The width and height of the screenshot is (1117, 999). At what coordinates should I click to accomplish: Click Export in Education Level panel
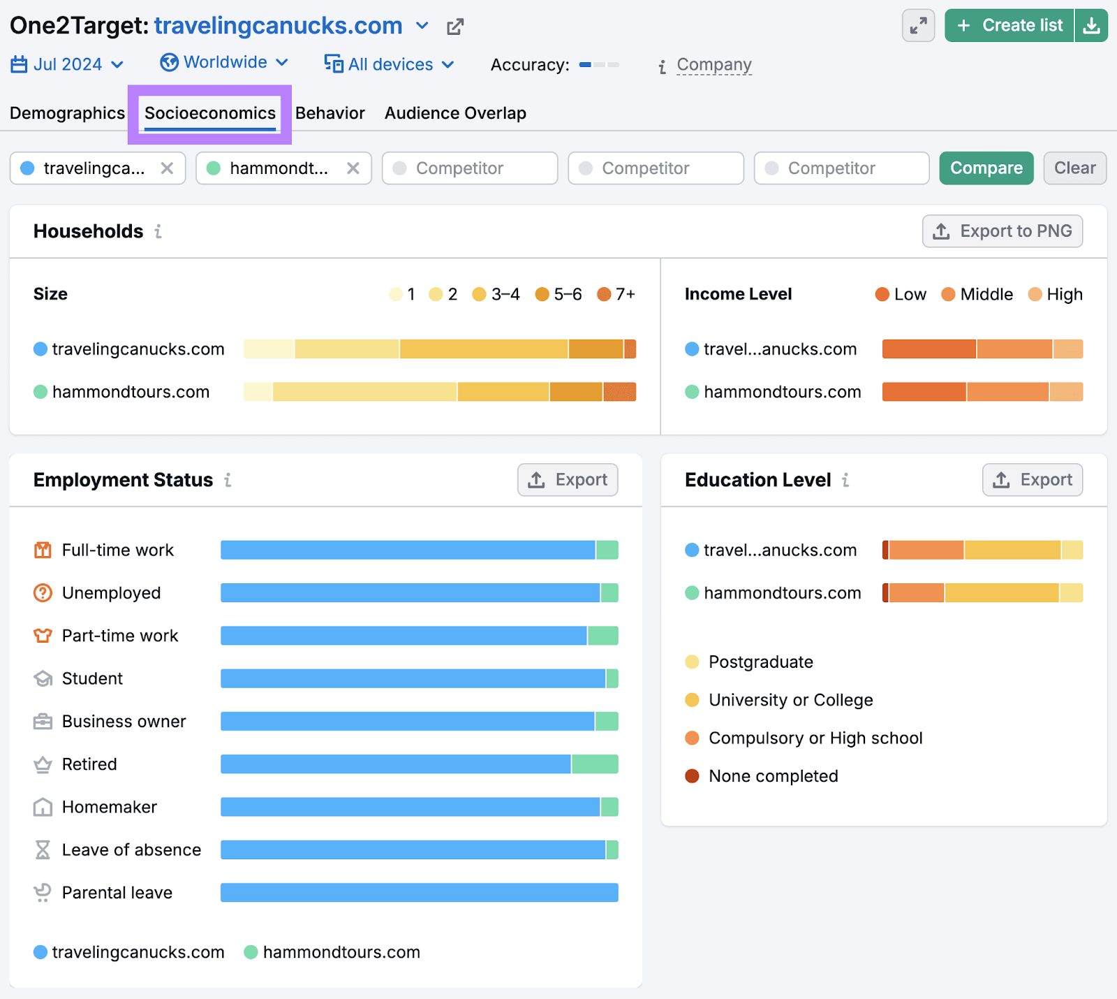pyautogui.click(x=1033, y=480)
